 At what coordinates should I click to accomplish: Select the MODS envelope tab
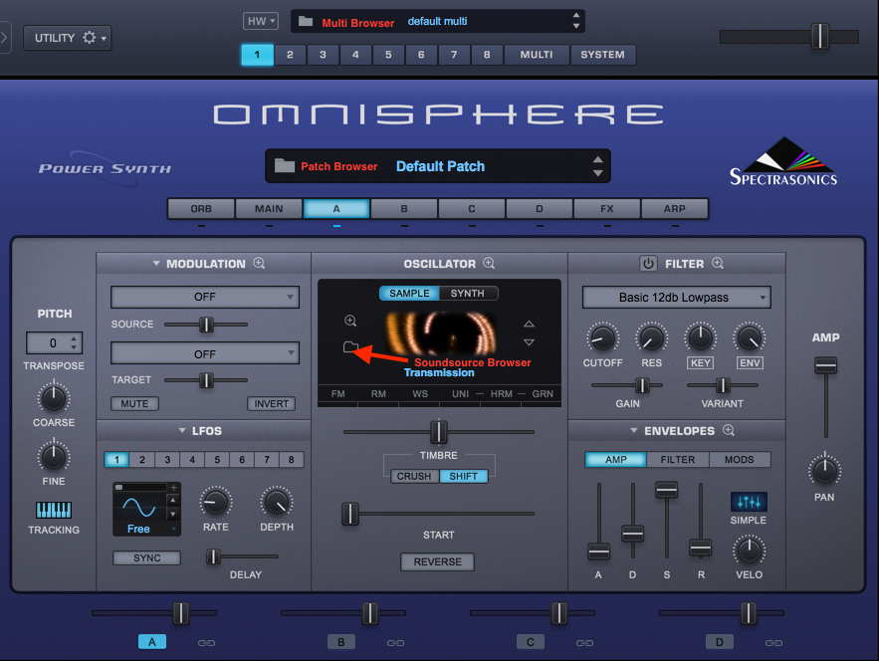click(740, 459)
